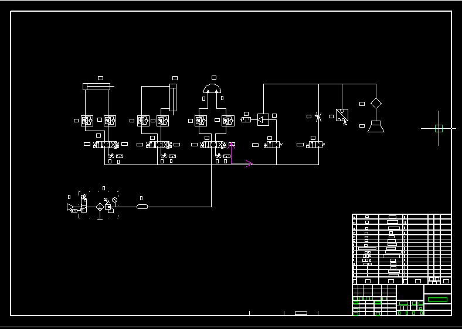Select the horizontal double-acting cylinder symbol
Screen dimensions: 462x329
click(x=98, y=87)
